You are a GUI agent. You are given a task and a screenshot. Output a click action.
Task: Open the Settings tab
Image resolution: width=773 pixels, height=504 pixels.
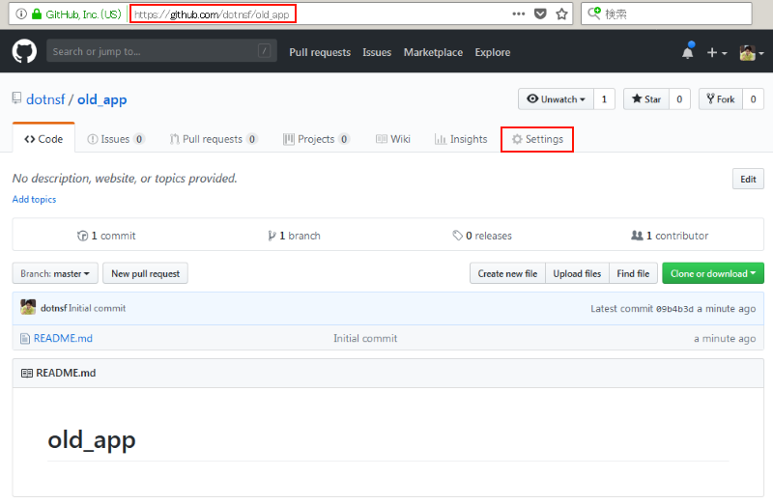pyautogui.click(x=537, y=139)
